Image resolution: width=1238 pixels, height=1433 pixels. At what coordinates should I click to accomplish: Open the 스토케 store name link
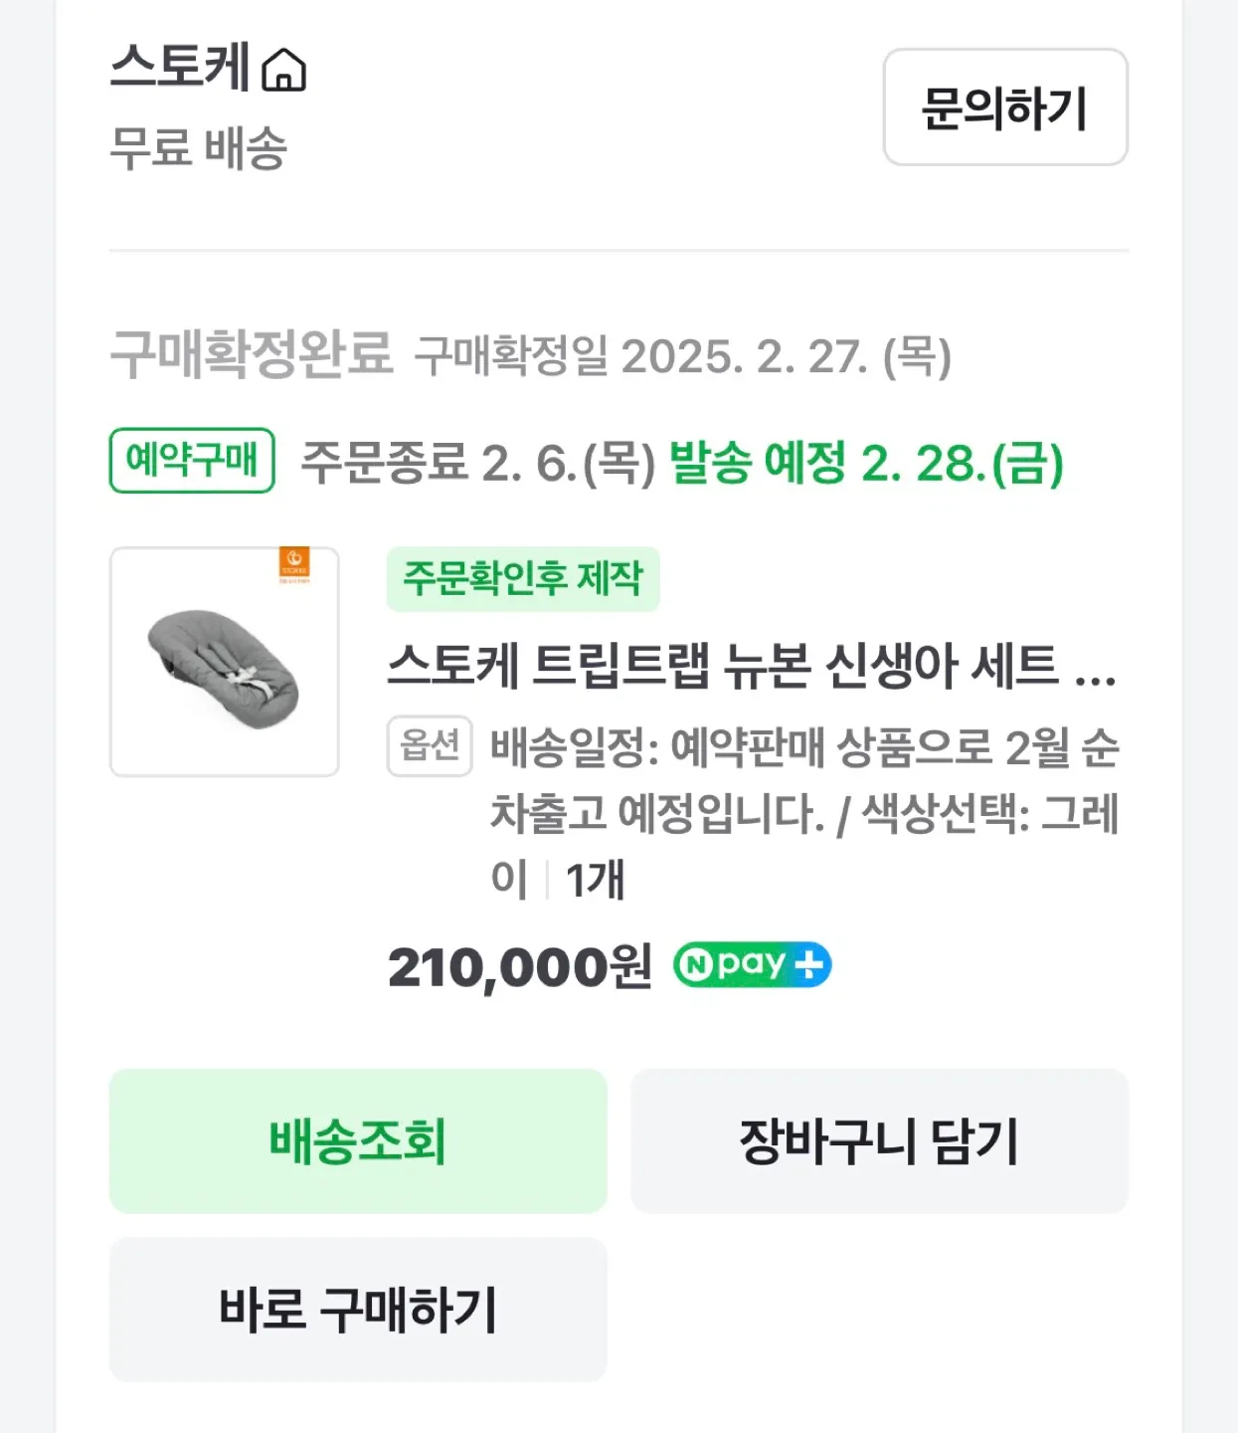point(179,68)
